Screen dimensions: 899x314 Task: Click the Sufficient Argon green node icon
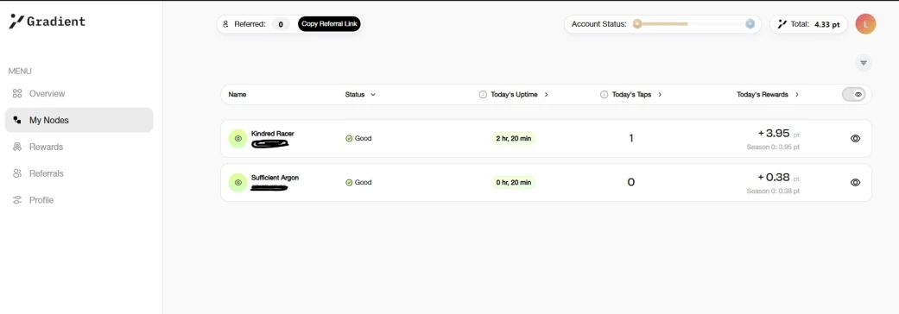point(238,183)
